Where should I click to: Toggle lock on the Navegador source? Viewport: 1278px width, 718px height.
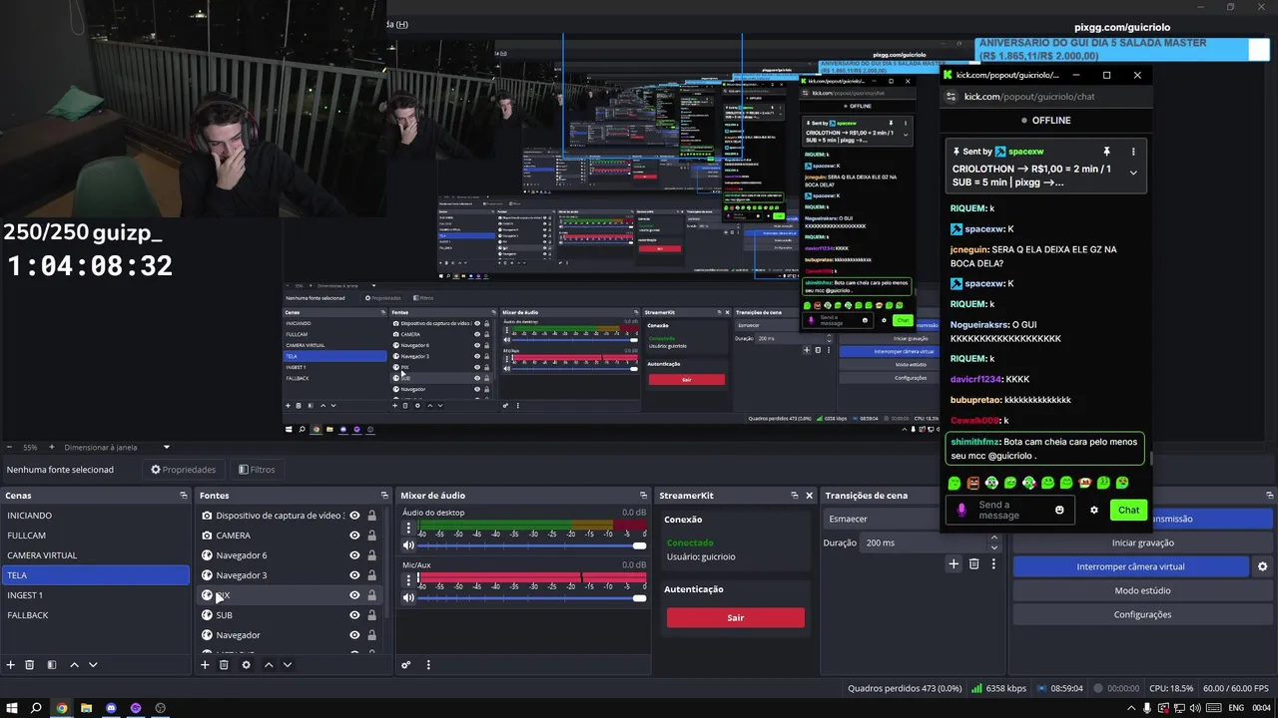[x=371, y=635]
